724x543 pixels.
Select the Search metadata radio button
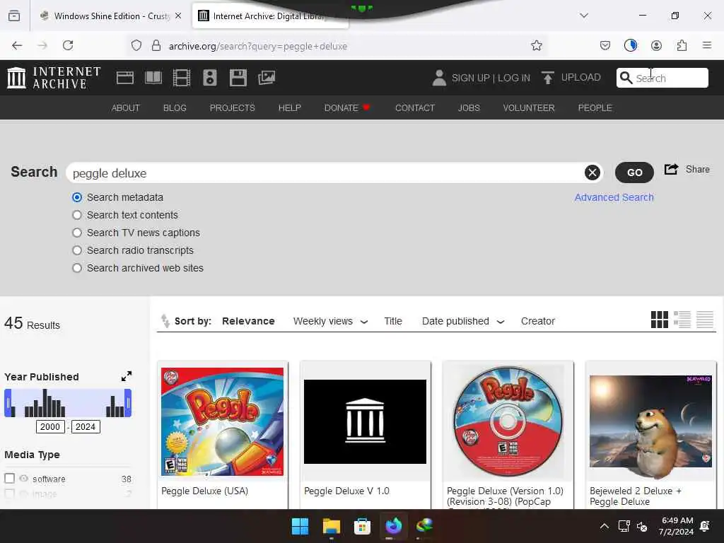point(77,197)
